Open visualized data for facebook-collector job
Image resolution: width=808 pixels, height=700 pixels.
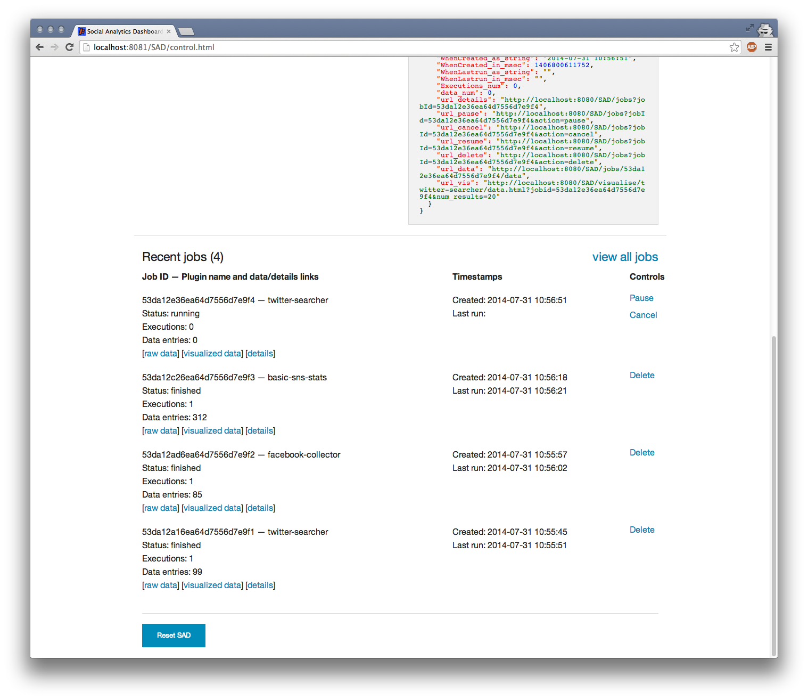212,508
